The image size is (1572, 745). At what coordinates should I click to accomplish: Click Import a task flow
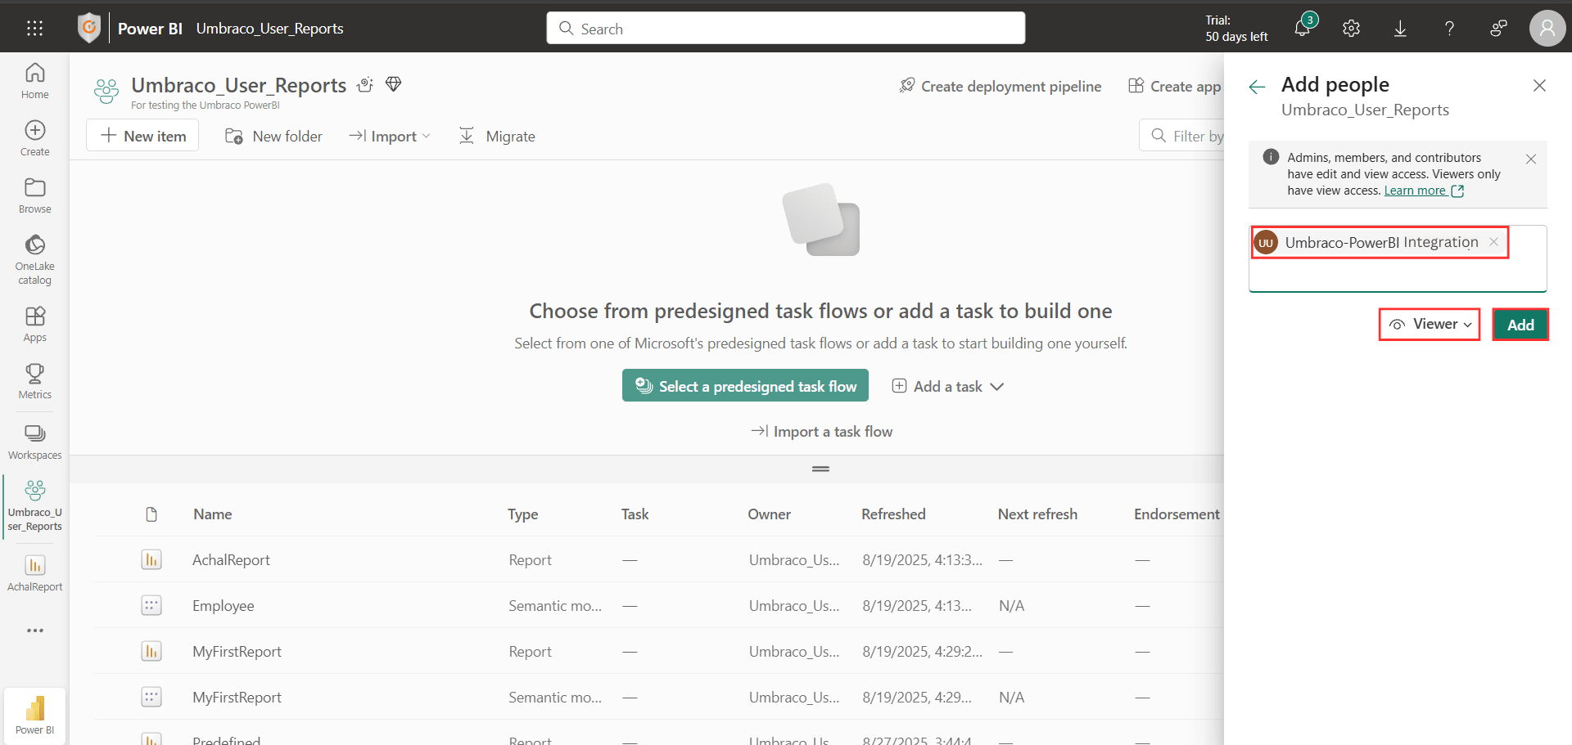(821, 431)
